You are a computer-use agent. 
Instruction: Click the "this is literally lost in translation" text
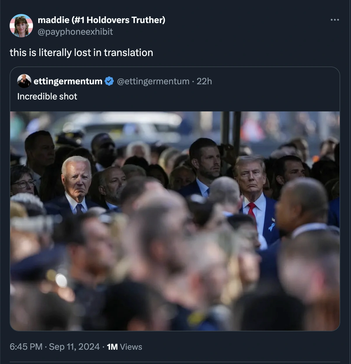point(81,52)
